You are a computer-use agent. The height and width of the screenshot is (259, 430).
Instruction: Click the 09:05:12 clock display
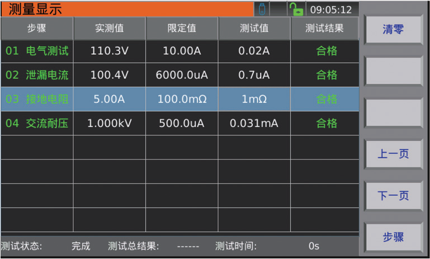(x=331, y=10)
